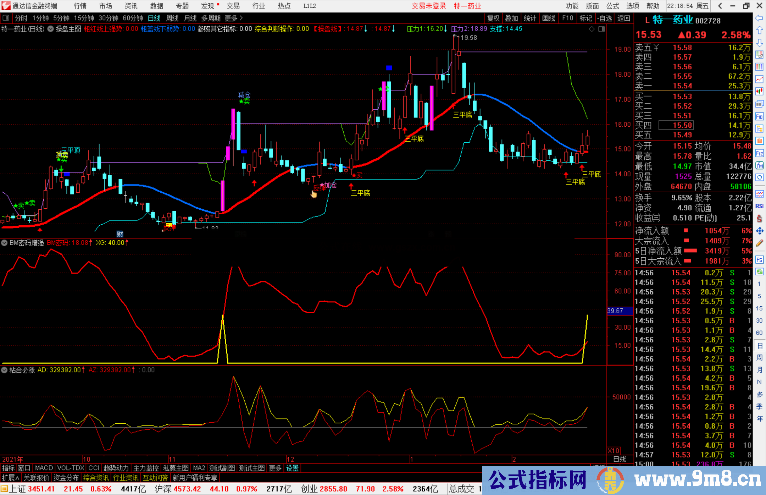Viewport: 766px width, 495px height.
Task: Switch to the MACD indicator tab
Action: [43, 468]
